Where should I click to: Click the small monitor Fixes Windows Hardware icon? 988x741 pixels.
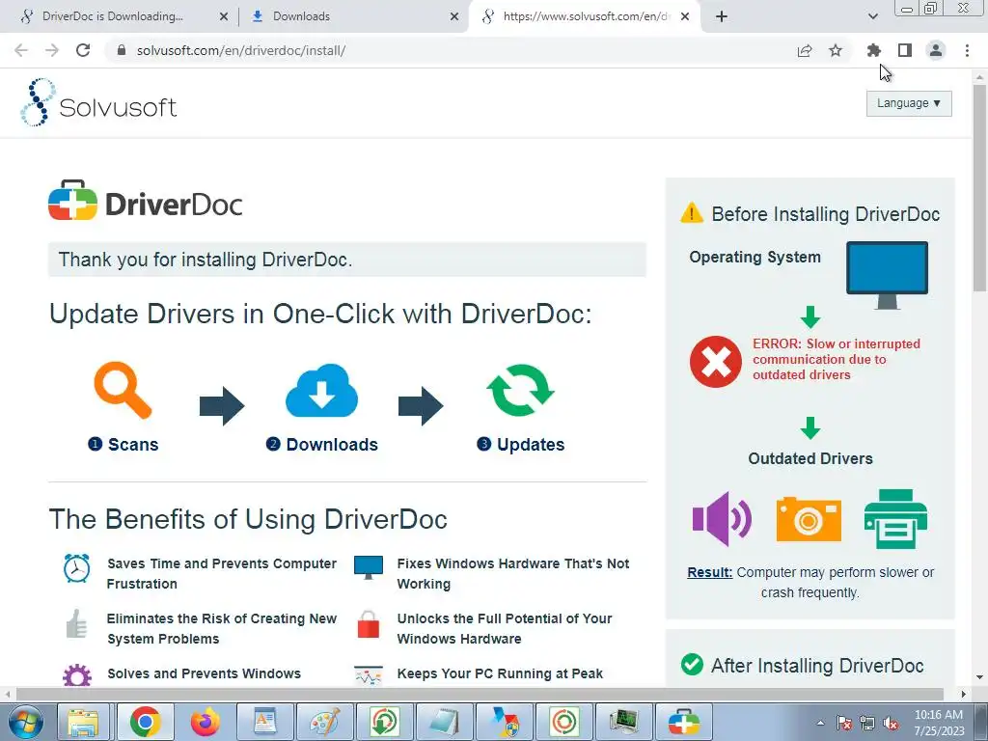369,567
